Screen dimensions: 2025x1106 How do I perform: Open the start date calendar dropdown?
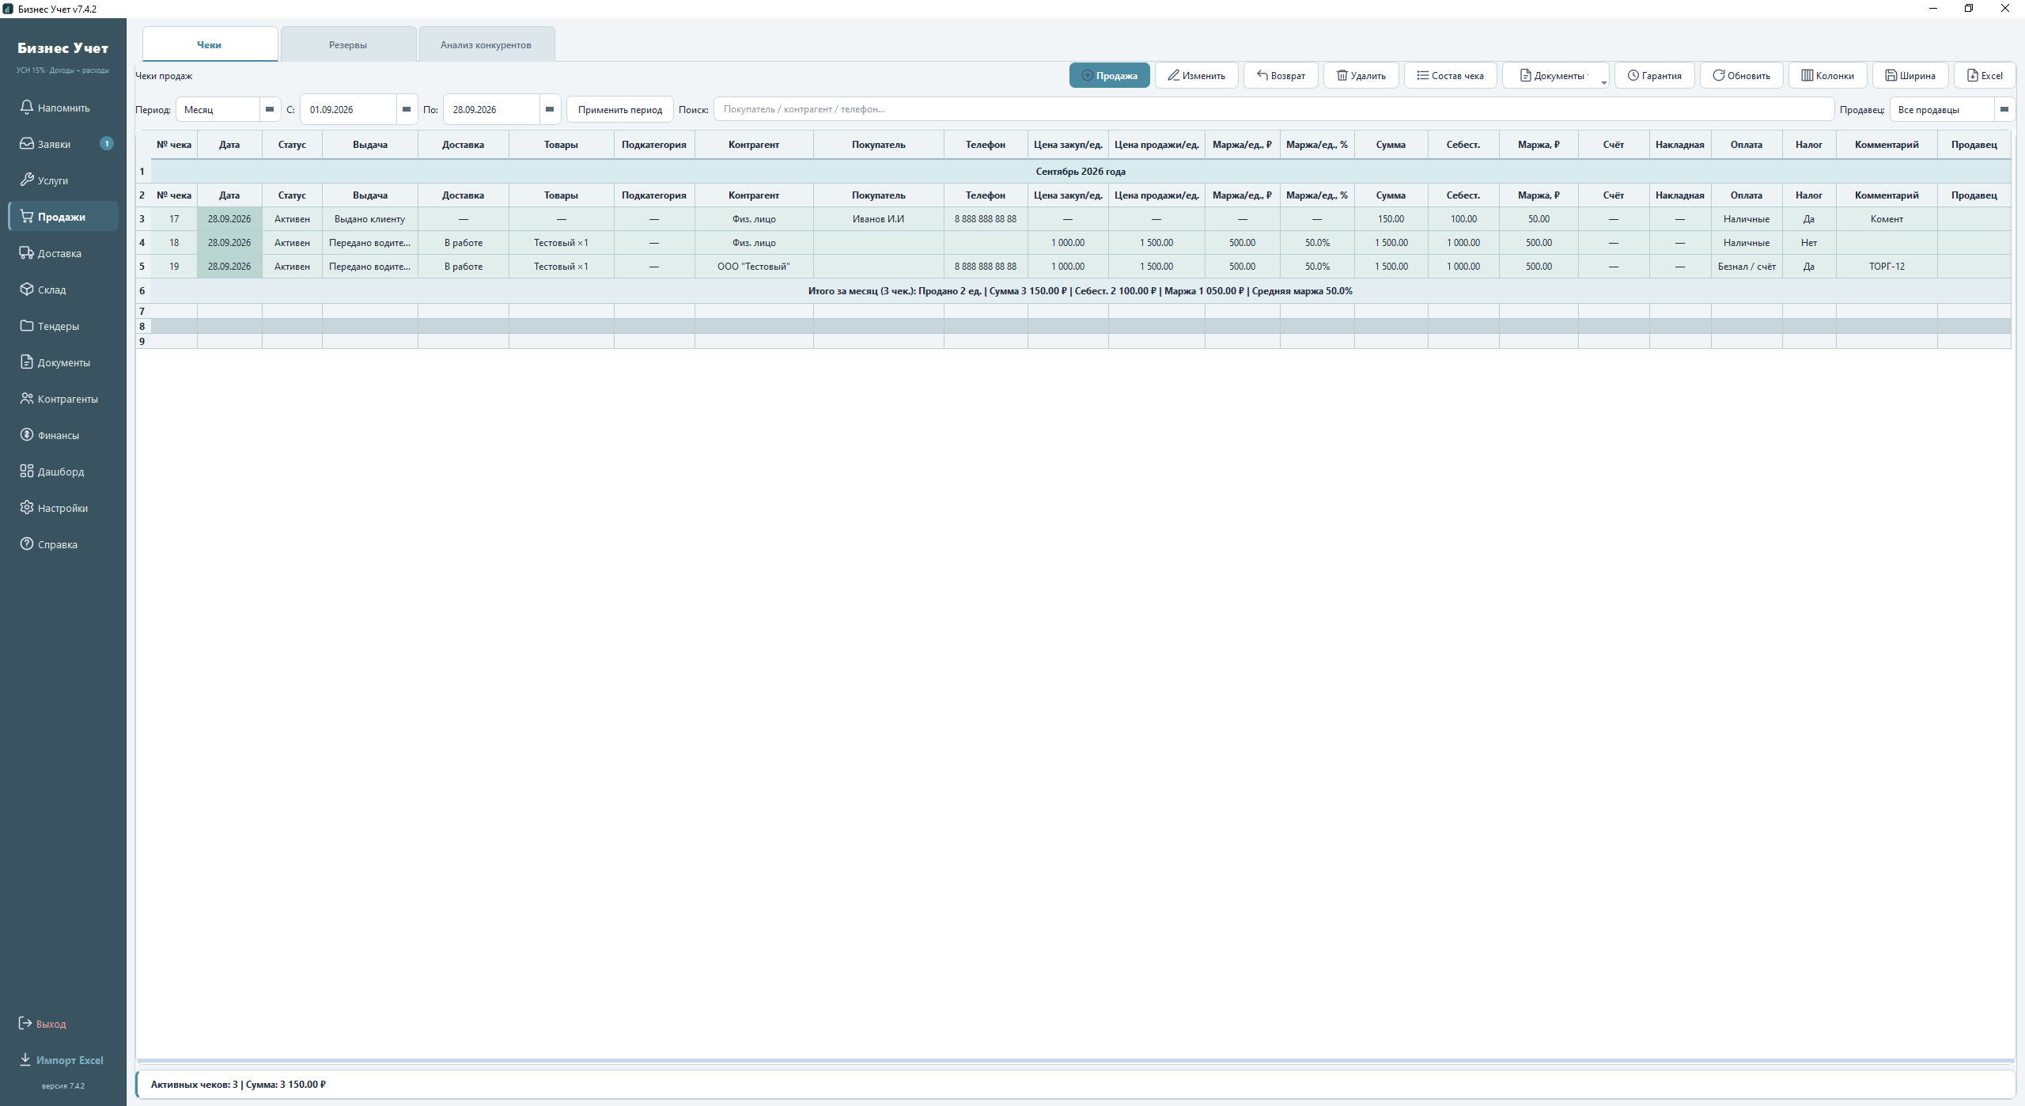click(x=407, y=109)
